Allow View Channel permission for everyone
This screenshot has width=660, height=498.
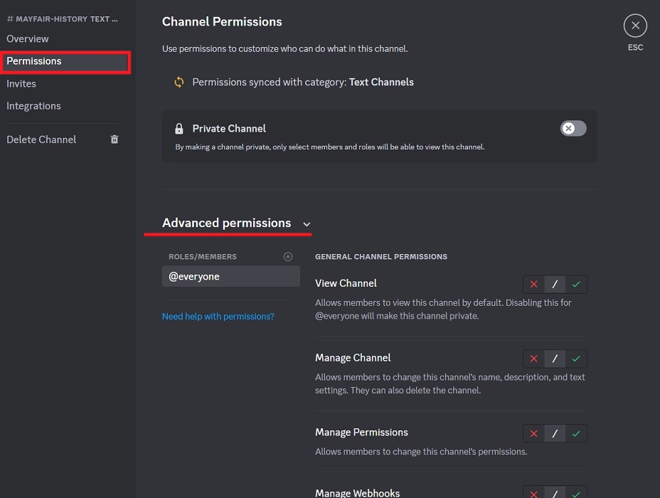point(576,284)
